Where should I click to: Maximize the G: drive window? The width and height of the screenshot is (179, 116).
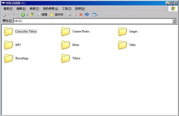pyautogui.click(x=171, y=3)
